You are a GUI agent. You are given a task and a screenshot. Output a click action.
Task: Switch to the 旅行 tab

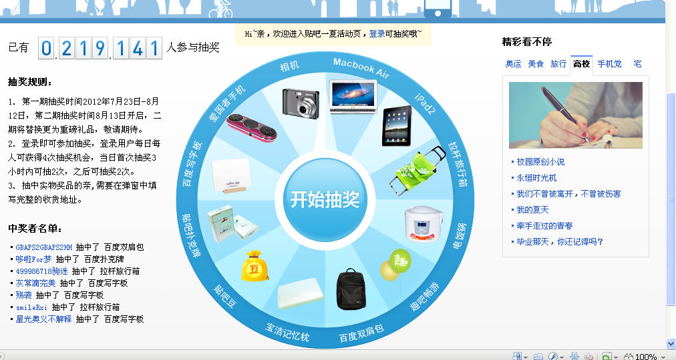coord(558,64)
